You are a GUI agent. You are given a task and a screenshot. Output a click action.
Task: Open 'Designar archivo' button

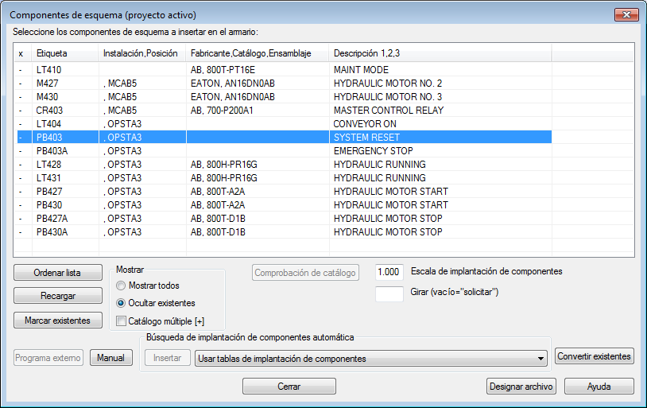[521, 386]
